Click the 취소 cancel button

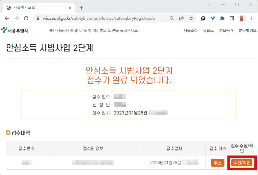click(x=217, y=163)
